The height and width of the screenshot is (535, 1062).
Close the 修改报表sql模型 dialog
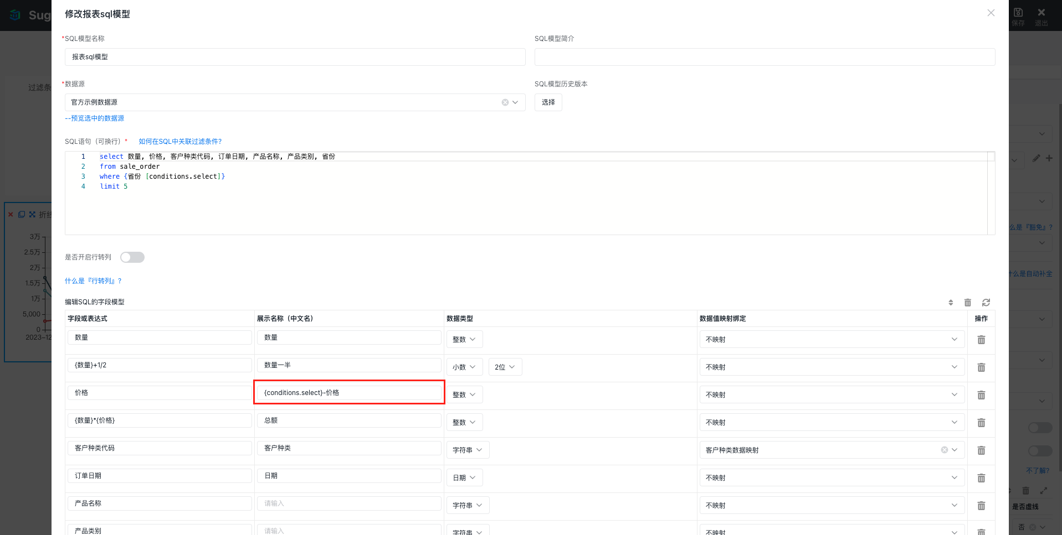point(991,13)
